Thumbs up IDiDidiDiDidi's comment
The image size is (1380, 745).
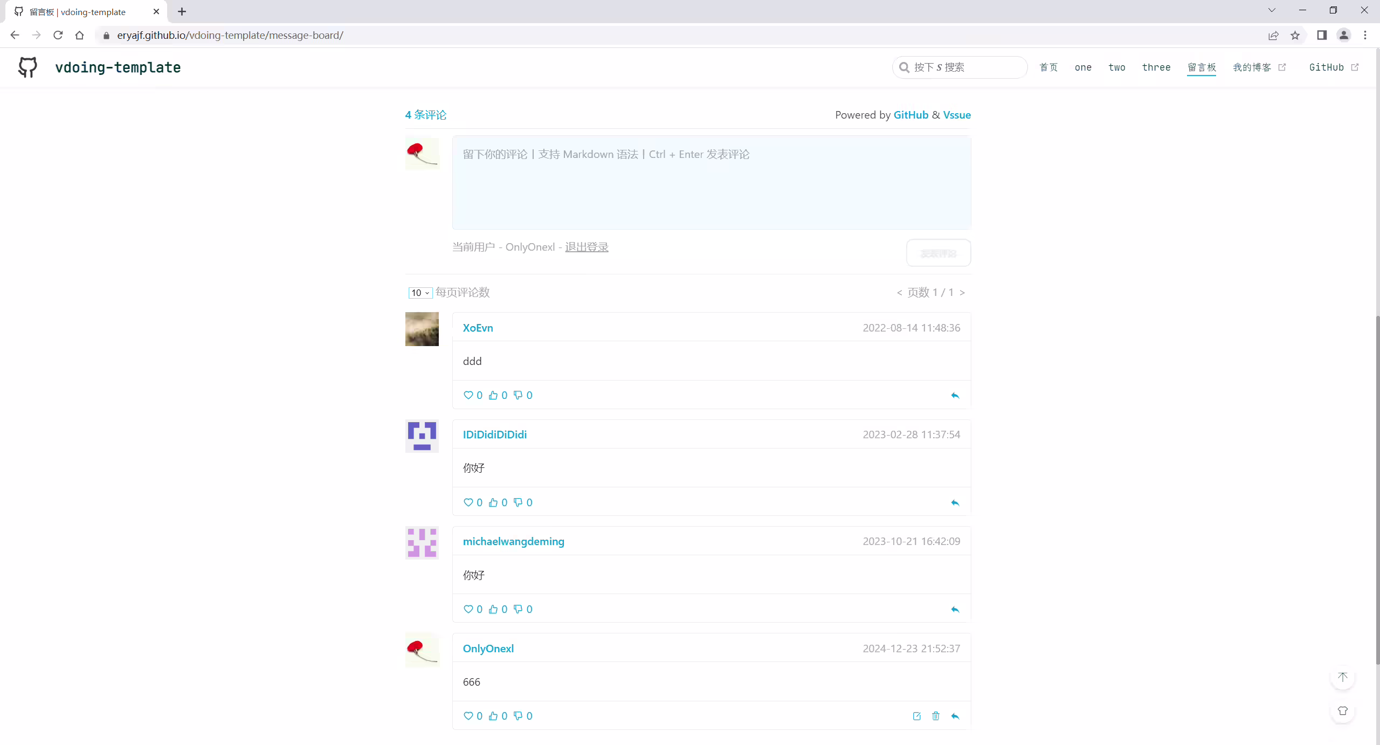pos(493,502)
